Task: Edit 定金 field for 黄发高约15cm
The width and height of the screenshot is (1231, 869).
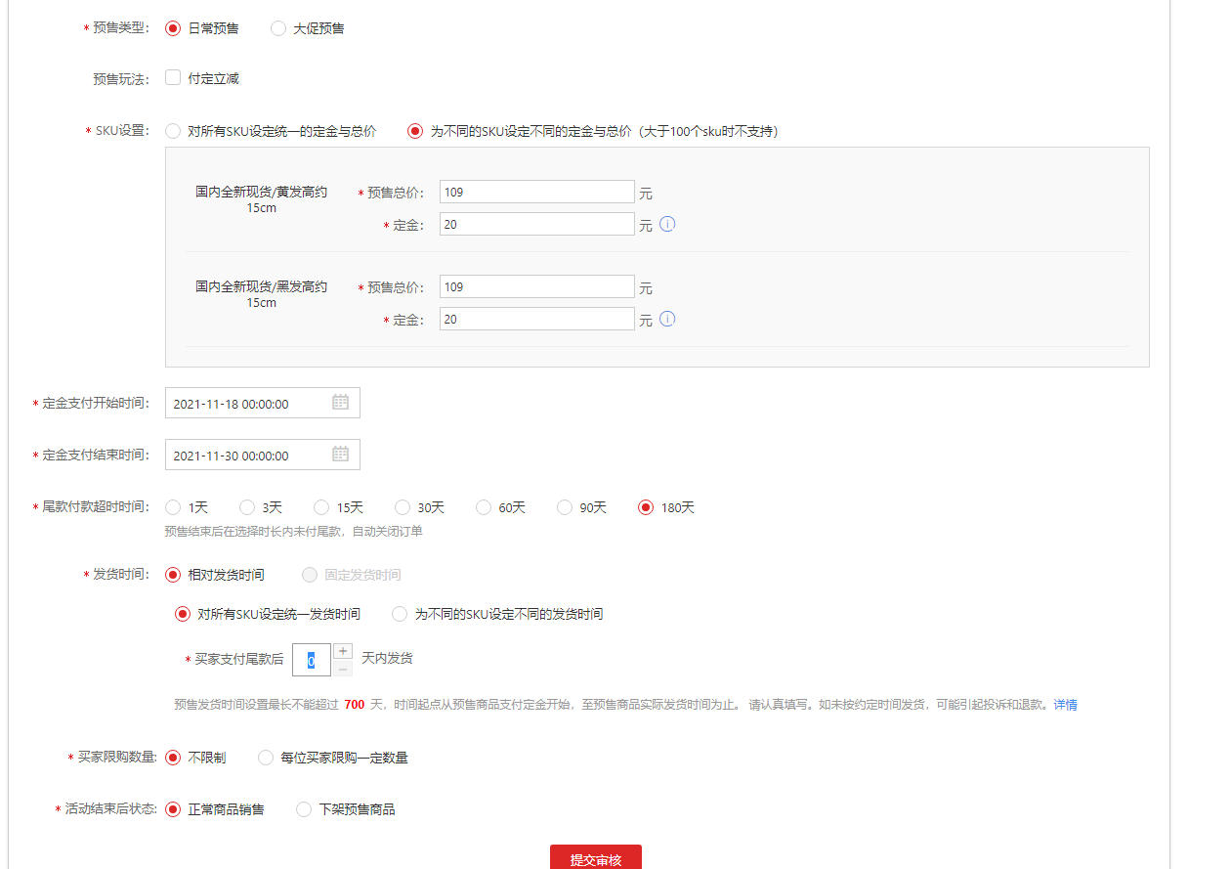Action: [537, 224]
